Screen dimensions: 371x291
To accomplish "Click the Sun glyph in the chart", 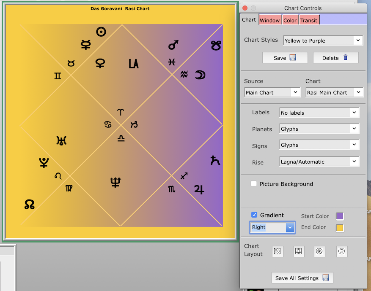I will (x=101, y=32).
